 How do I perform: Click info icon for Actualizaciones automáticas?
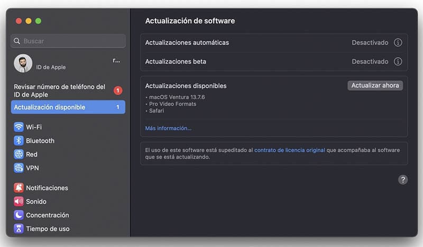click(x=398, y=42)
